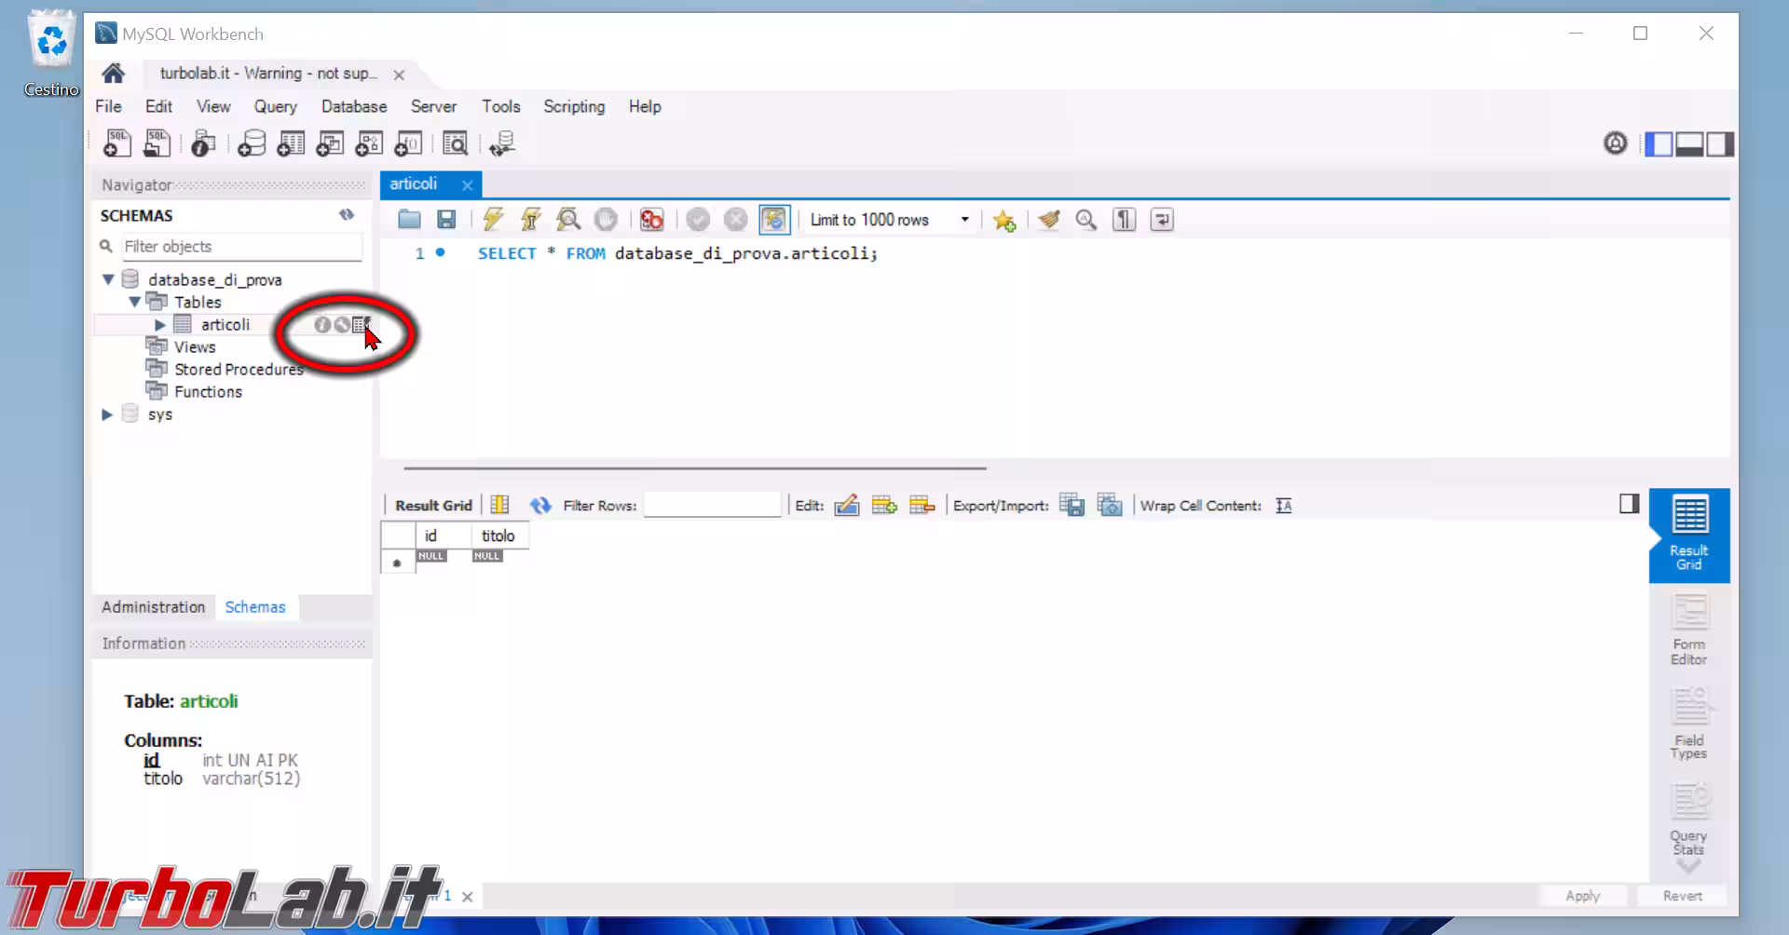Rollback transaction icon
Image resolution: width=1789 pixels, height=935 pixels.
pyautogui.click(x=735, y=220)
